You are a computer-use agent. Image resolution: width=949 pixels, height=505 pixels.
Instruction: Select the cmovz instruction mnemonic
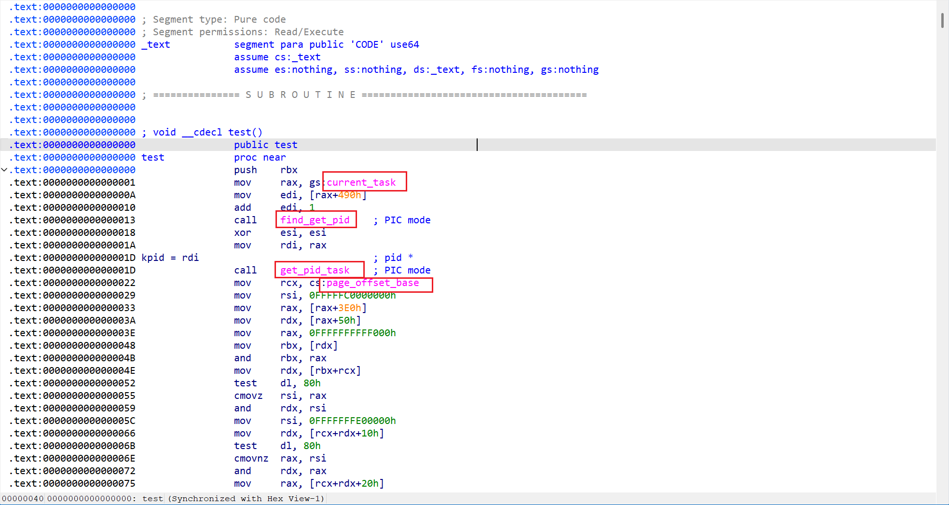248,396
